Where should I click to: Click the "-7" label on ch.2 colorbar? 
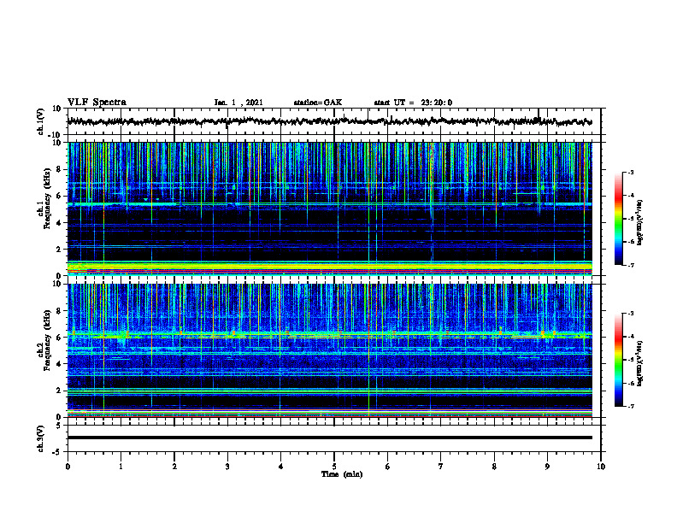point(630,406)
